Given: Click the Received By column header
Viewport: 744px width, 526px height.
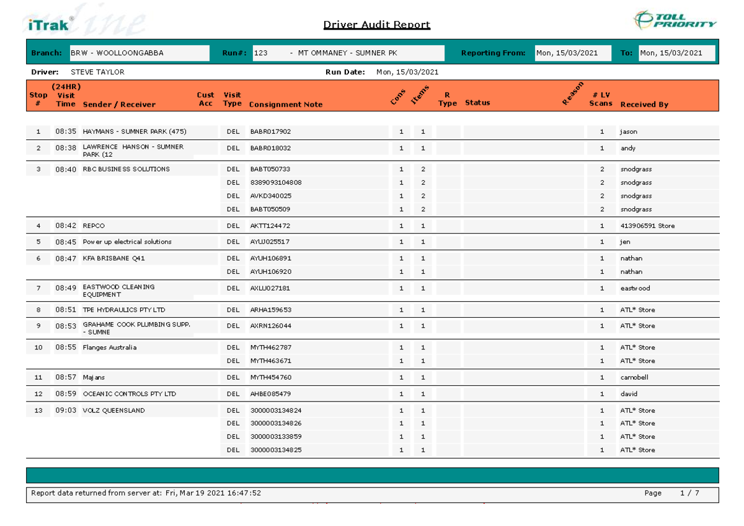Looking at the screenshot, I should (644, 105).
